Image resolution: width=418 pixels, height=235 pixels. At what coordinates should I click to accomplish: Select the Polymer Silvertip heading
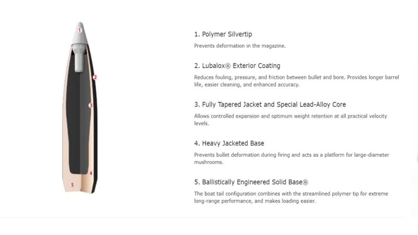coord(223,34)
